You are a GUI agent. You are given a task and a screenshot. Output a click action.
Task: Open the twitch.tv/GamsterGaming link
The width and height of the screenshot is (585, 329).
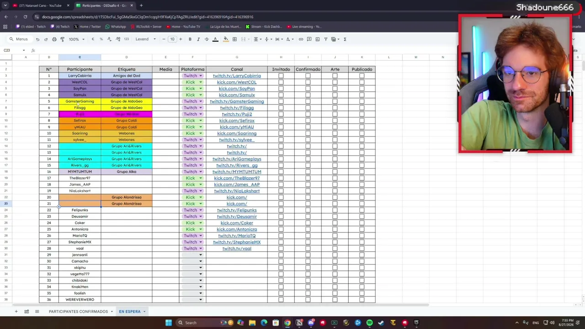pos(237,101)
